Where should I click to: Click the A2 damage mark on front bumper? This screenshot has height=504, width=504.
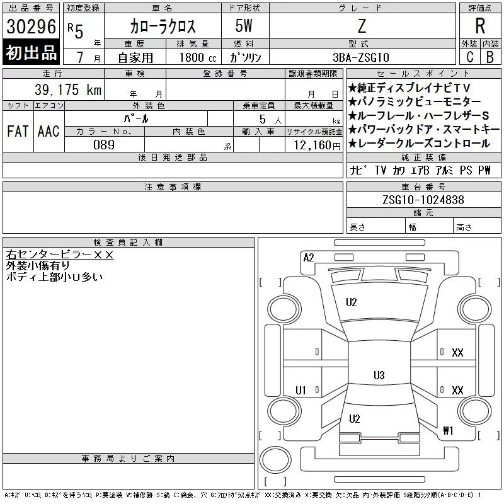coord(308,258)
